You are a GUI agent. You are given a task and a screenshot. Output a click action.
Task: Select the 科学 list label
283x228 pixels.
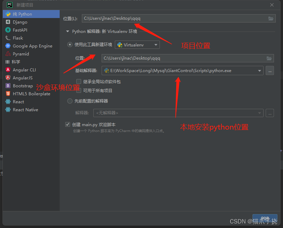click(16, 62)
